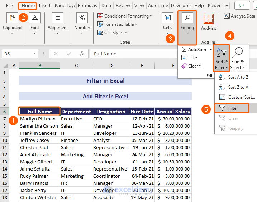The image size is (257, 202).
Task: Click the 13-Jun-21 hire date cell
Action: click(142, 133)
